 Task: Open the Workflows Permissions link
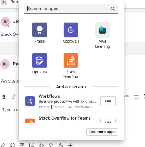83,107
